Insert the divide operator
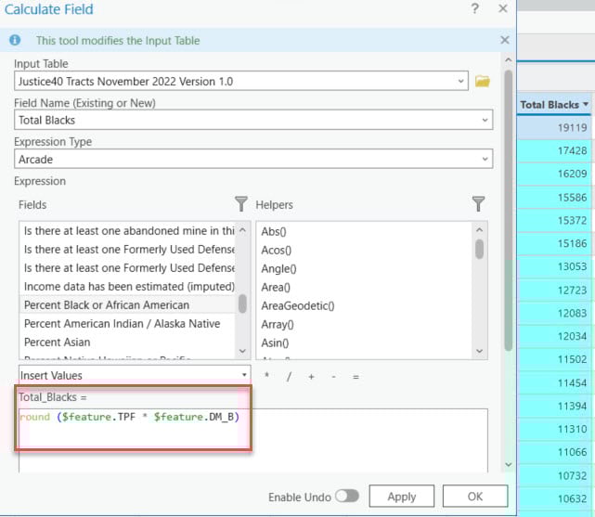Screen dimensions: 595x517 click(x=290, y=376)
